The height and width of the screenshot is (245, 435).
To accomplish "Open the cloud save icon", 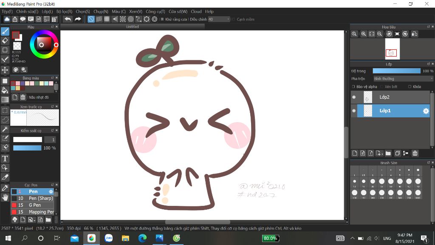I will pos(7,19).
